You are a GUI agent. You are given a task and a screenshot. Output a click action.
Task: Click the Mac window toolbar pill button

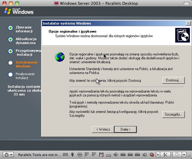click(186, 3)
